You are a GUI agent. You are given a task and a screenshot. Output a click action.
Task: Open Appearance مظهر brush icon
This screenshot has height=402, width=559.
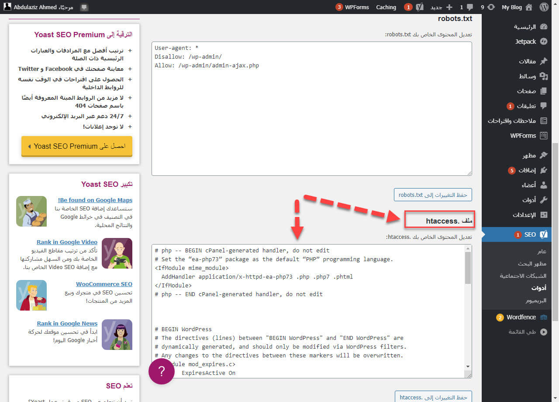click(544, 155)
